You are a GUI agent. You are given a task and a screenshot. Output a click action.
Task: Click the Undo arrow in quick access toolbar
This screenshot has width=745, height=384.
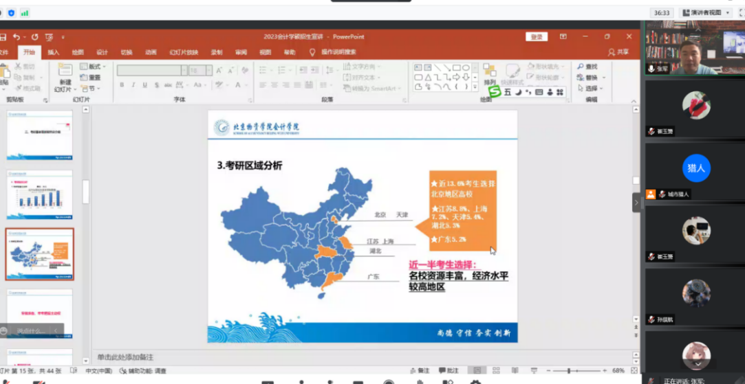15,37
